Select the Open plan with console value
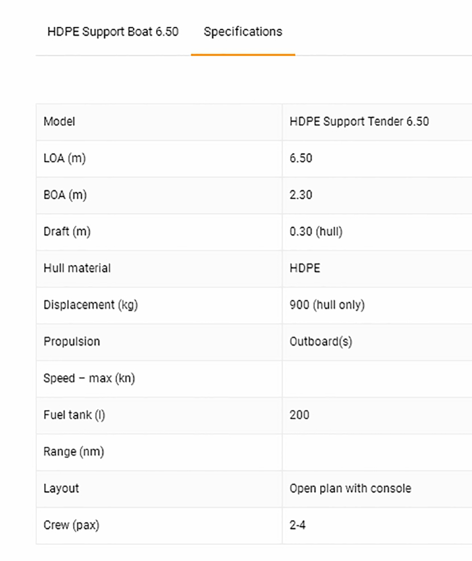 [x=350, y=488]
